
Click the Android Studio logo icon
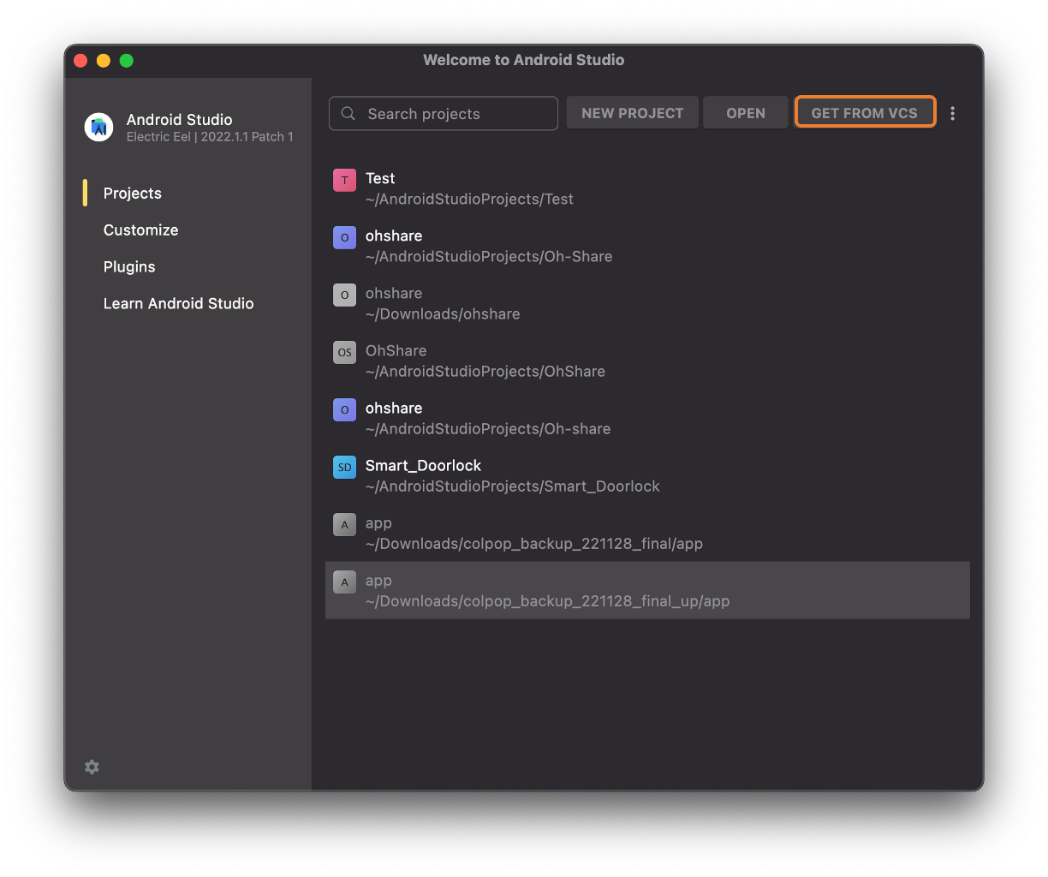coord(99,127)
